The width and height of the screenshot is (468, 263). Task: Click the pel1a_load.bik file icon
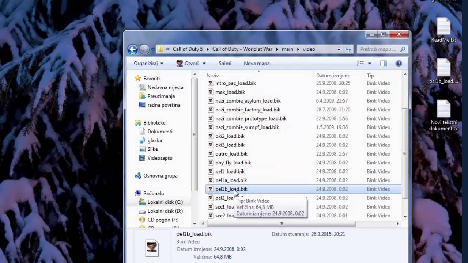[x=210, y=180]
